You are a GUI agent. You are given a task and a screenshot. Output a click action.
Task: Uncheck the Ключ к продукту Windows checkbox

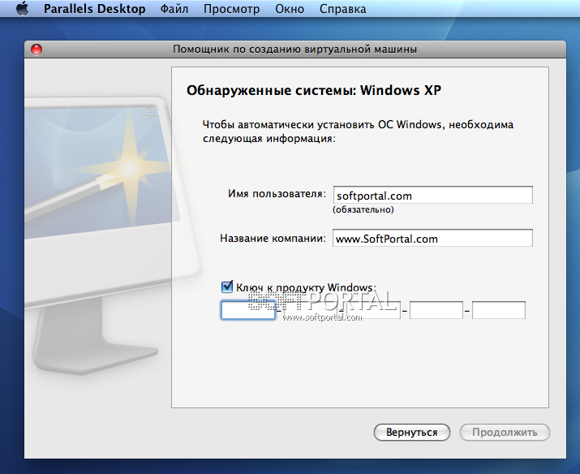227,287
